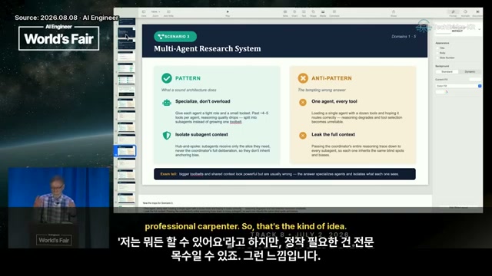Select the robot icon beside Specialize, don't overload
The height and width of the screenshot is (276, 492).
click(x=167, y=102)
